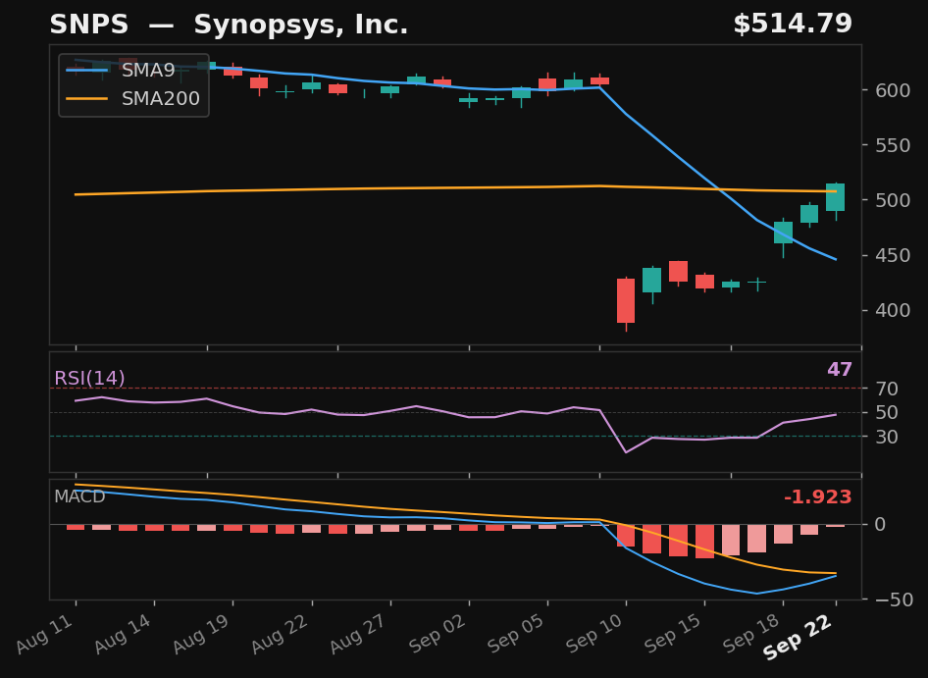Click the 550 price axis label

click(x=893, y=145)
